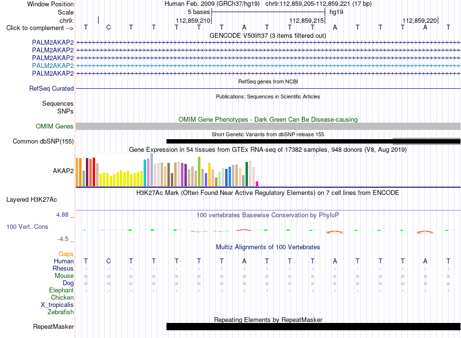Screen dimensions: 461x338
Task: Click the Human species label
Action: pyautogui.click(x=64, y=261)
